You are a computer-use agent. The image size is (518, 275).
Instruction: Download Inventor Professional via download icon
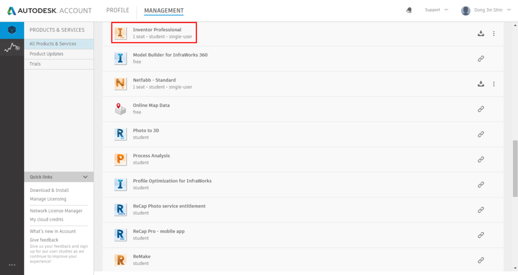click(x=480, y=33)
